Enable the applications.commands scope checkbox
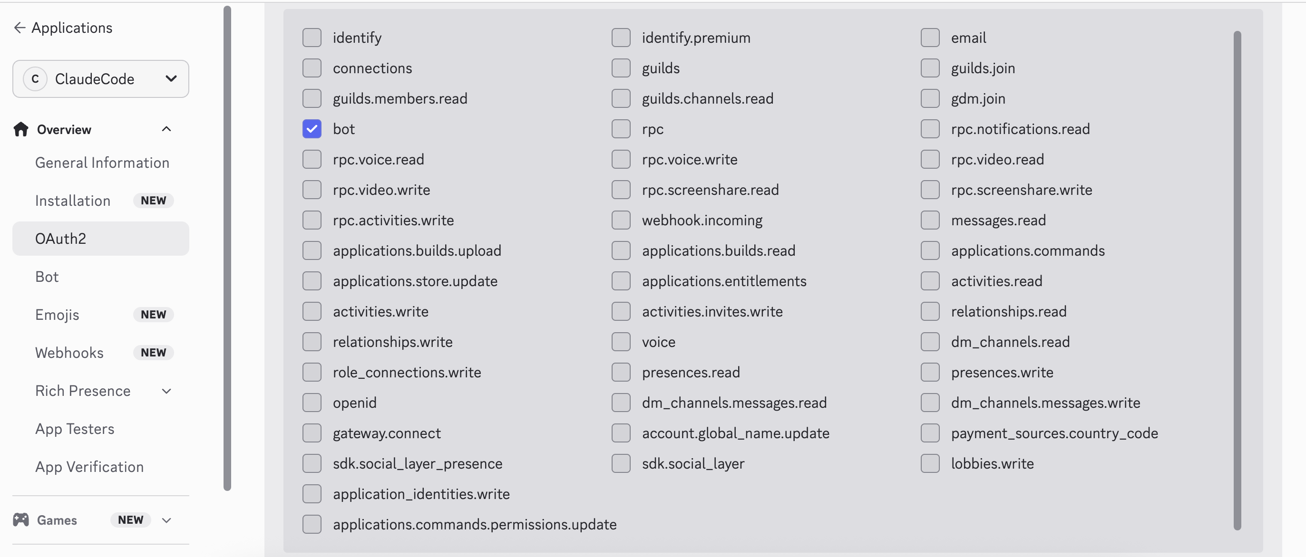 [930, 251]
